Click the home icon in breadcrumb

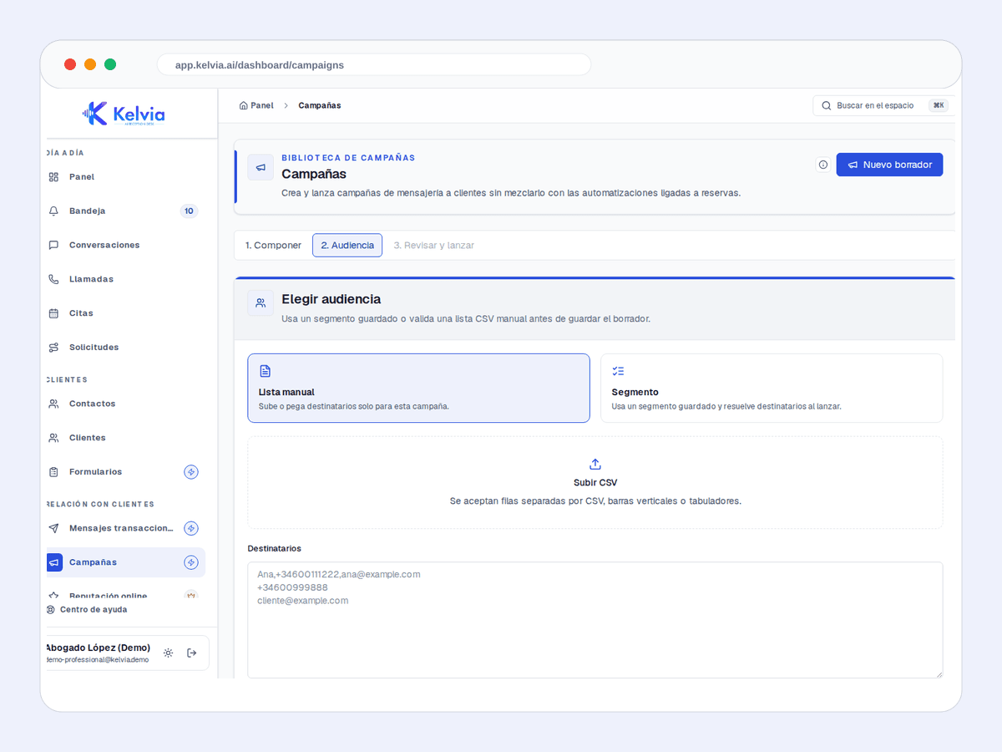[x=243, y=106]
